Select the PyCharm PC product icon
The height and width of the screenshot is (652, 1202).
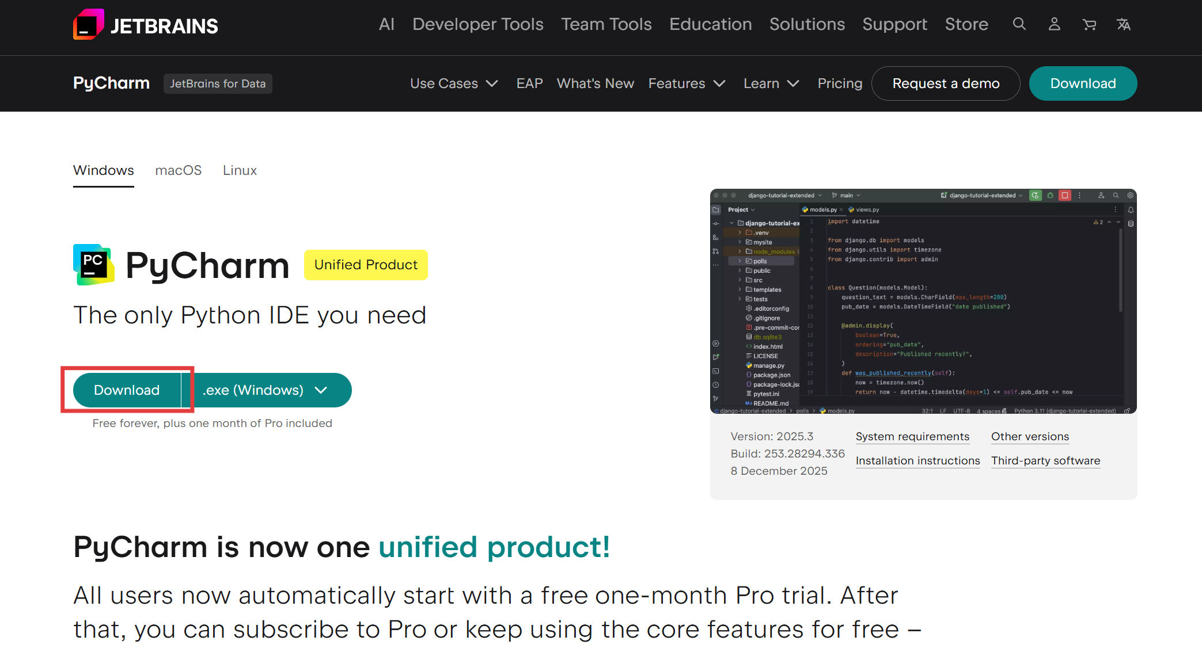pos(93,265)
